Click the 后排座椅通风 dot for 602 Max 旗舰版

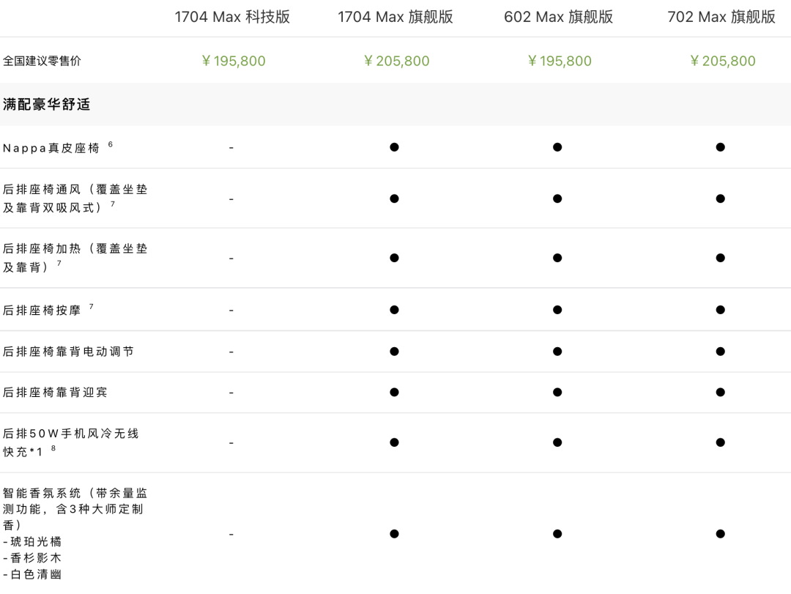tap(557, 198)
